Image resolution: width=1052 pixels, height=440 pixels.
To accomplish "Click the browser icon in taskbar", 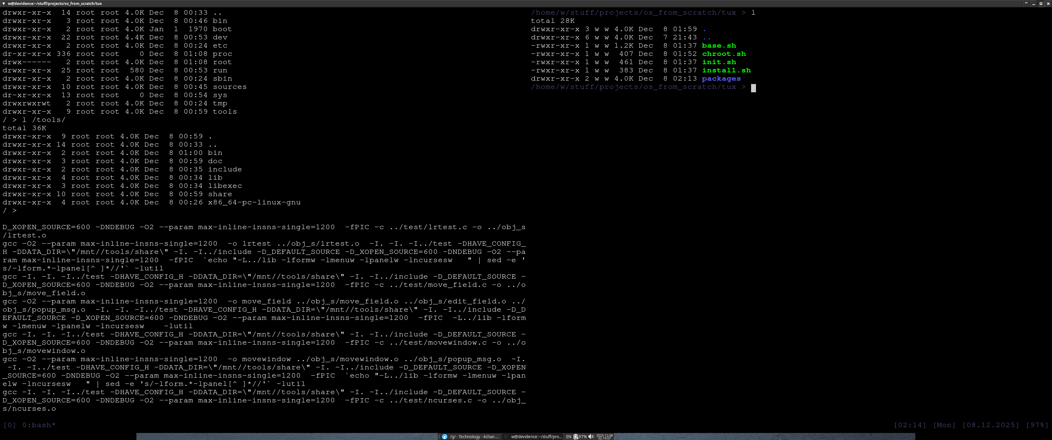I will pos(445,436).
